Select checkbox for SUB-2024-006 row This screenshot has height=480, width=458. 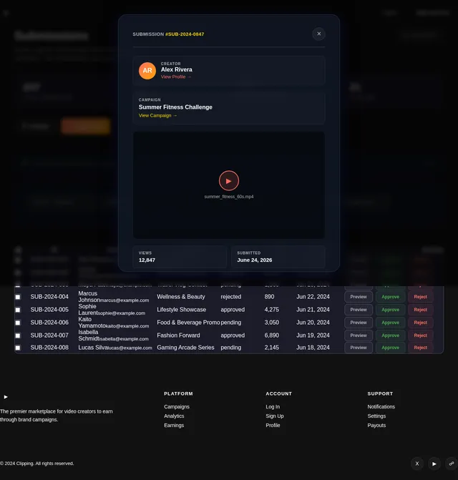pyautogui.click(x=18, y=323)
